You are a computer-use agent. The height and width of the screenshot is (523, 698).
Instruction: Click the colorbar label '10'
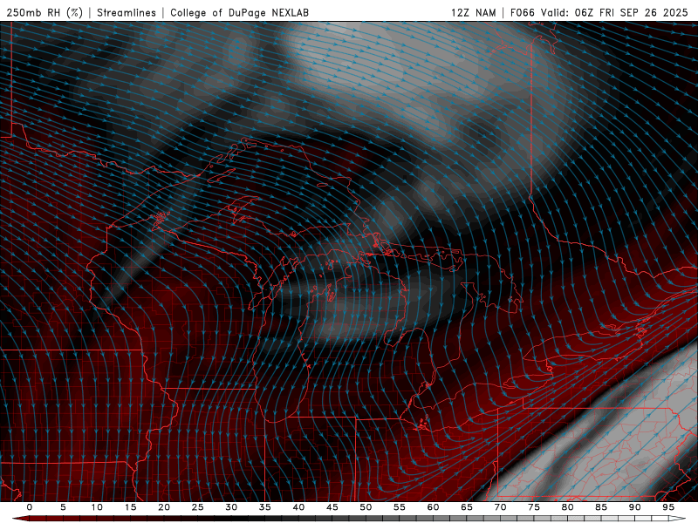coord(97,507)
